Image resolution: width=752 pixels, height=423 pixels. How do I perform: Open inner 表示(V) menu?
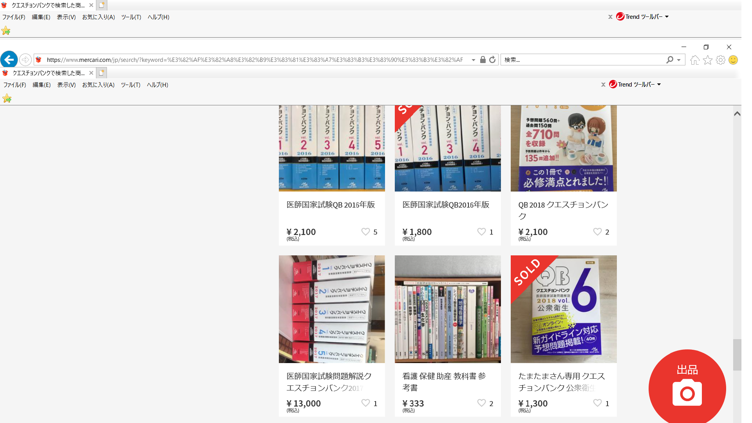[x=67, y=85]
